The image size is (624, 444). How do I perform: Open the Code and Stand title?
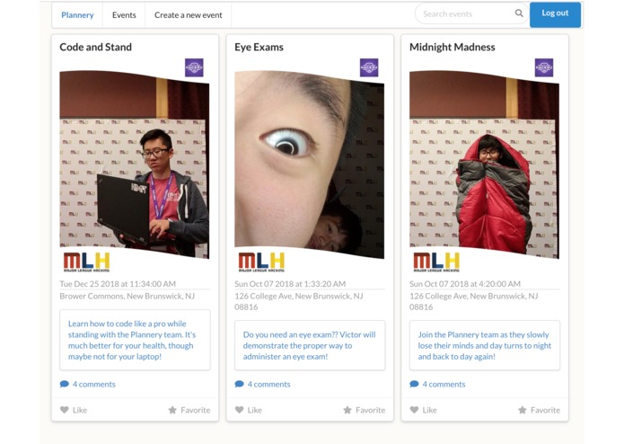coord(95,47)
